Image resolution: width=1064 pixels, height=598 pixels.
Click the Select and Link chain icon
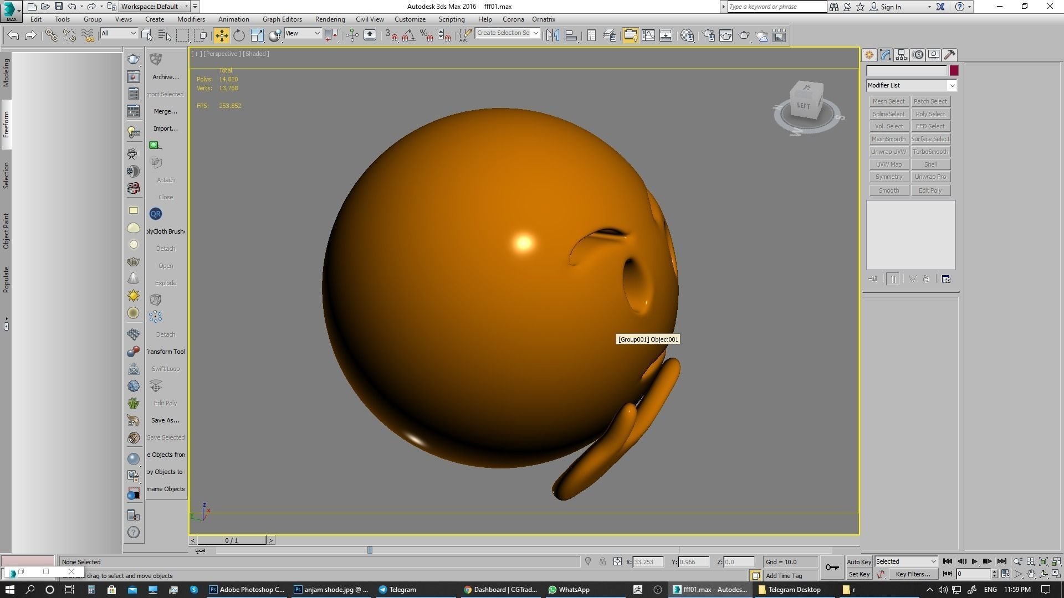52,35
